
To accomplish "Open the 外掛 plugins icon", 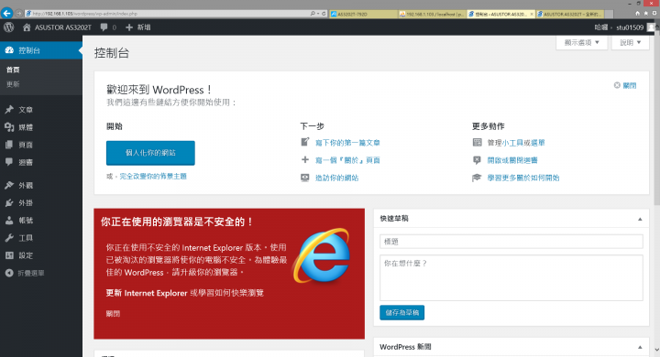I will (9, 202).
